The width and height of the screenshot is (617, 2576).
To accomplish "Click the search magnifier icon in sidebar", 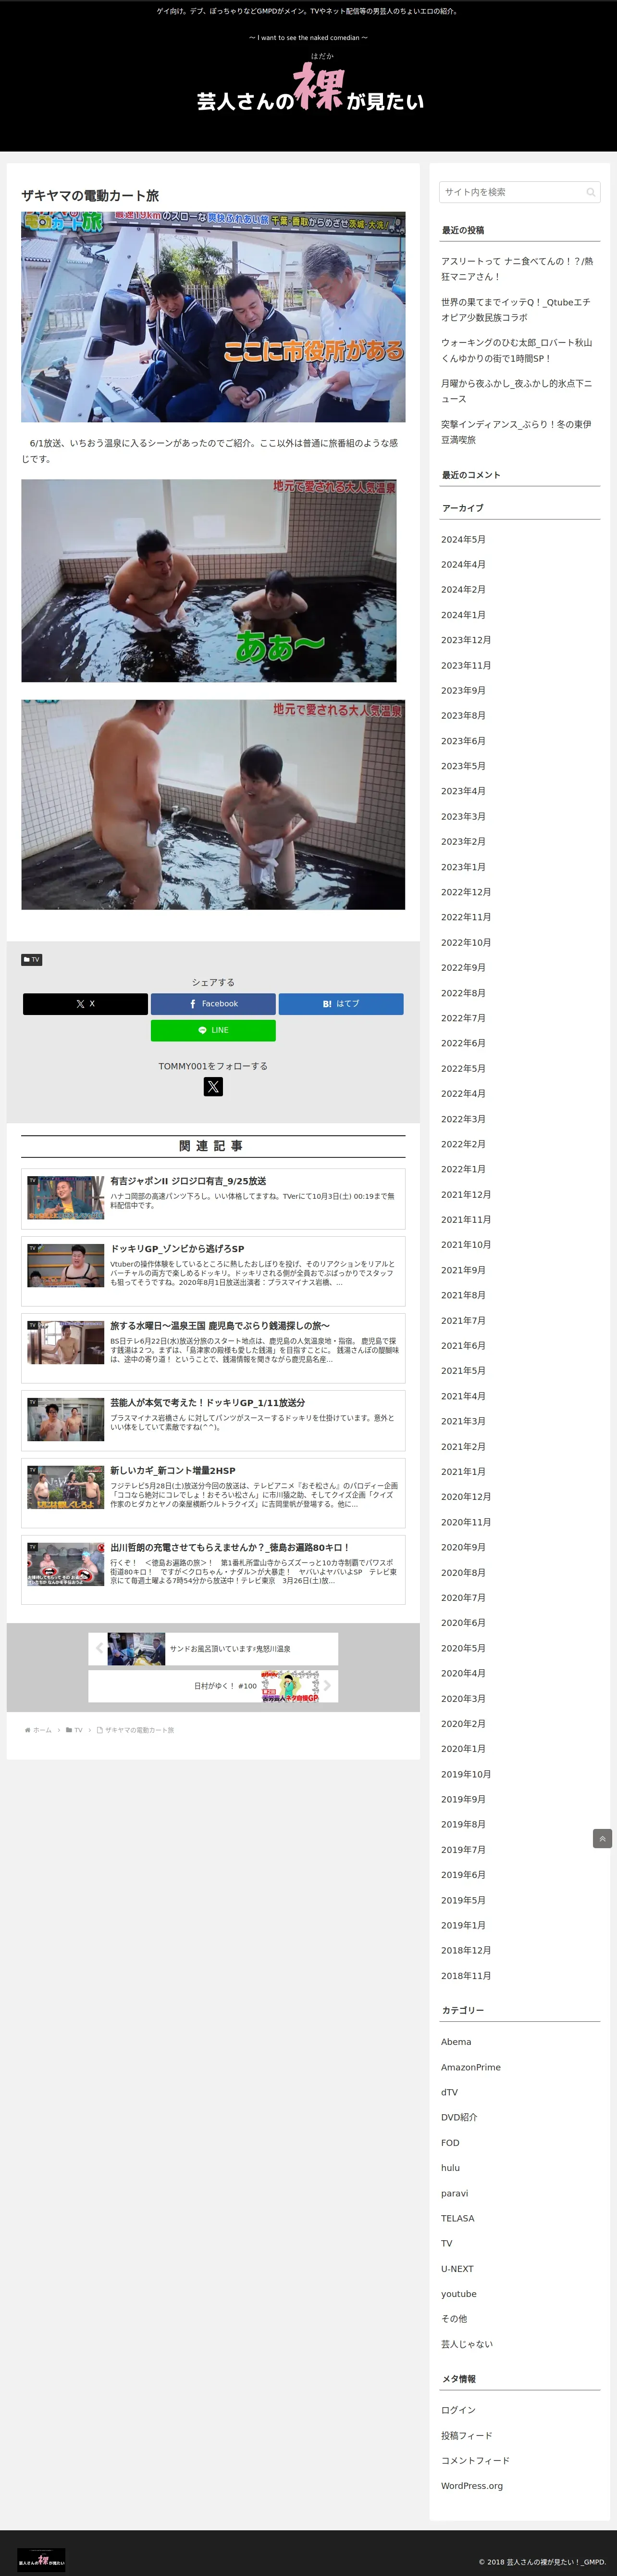I will tap(590, 192).
